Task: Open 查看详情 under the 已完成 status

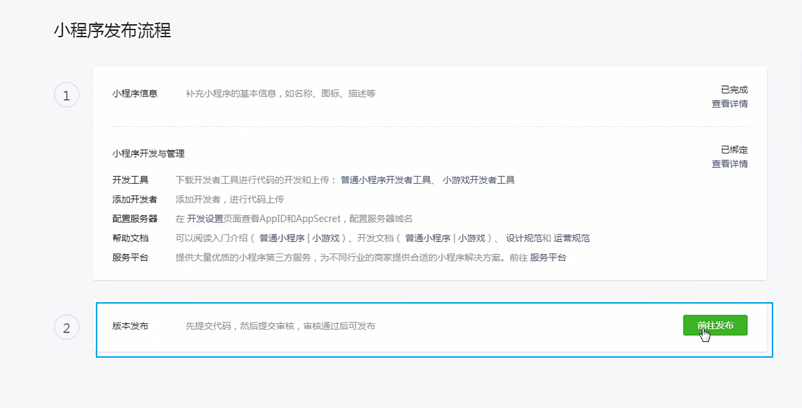Action: (729, 104)
